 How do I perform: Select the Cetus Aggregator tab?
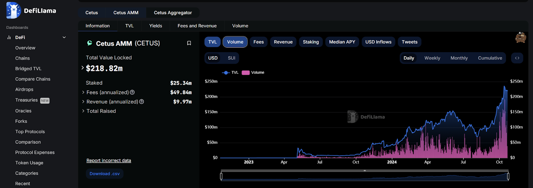pos(173,13)
